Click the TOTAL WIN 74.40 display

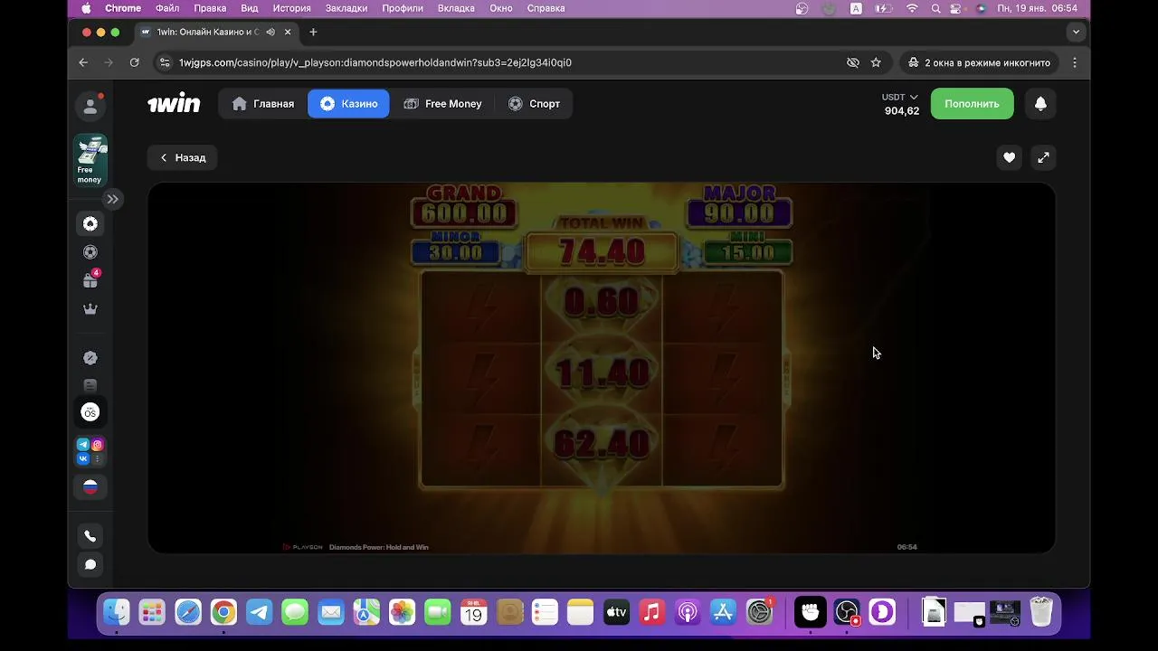602,244
